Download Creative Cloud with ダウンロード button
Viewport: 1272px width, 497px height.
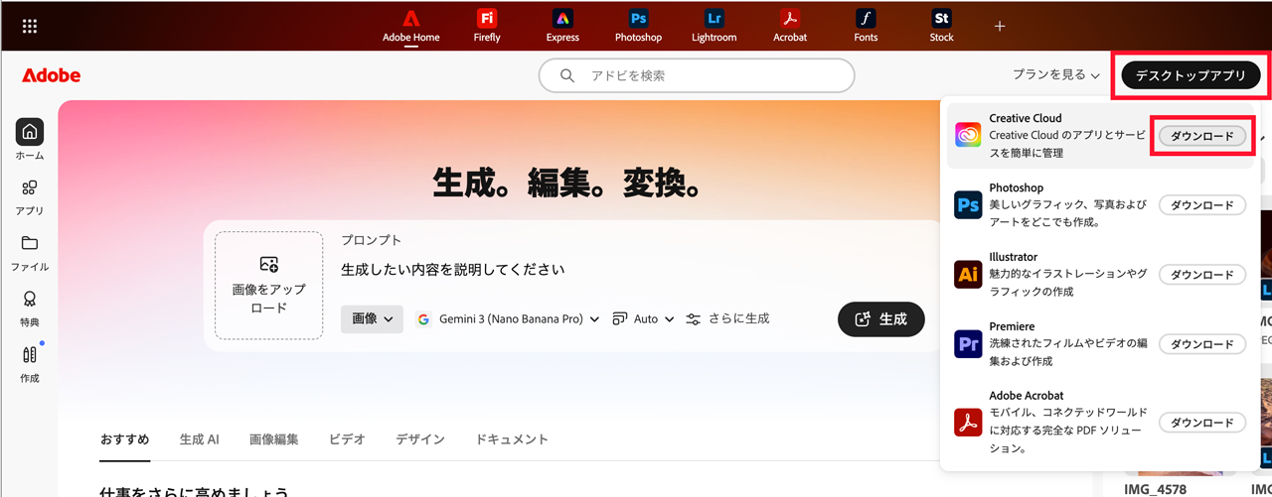coord(1202,136)
